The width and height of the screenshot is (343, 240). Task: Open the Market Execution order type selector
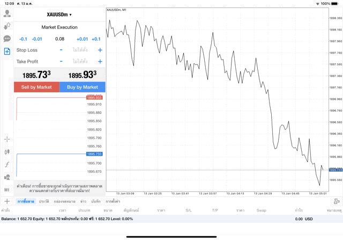point(59,27)
